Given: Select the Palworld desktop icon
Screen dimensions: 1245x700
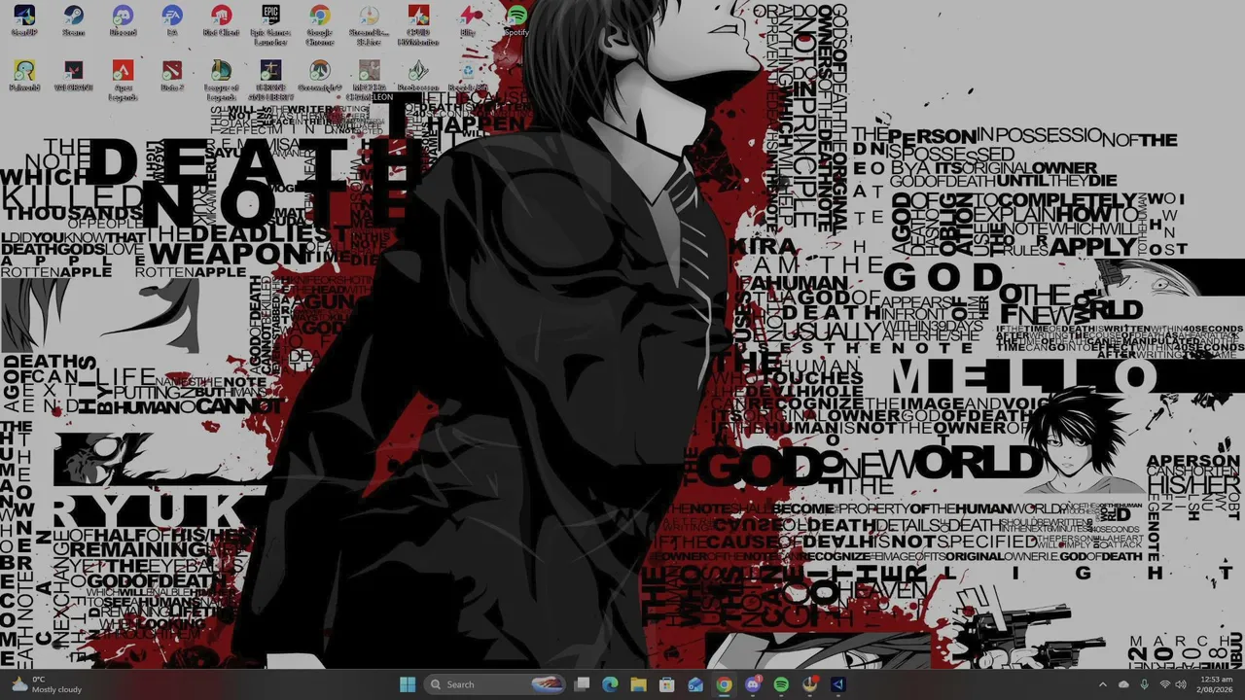Looking at the screenshot, I should [24, 76].
